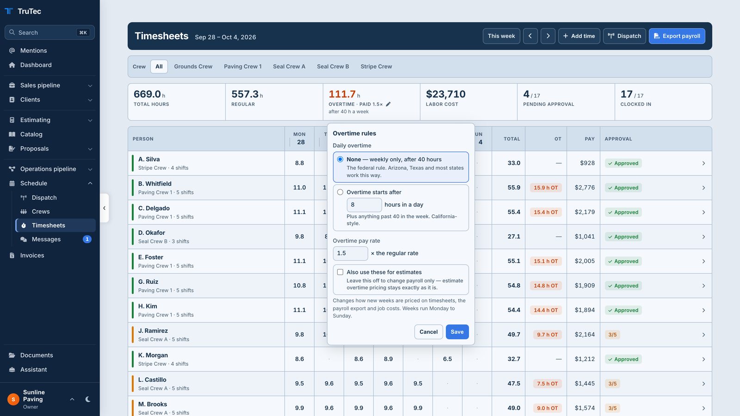
Task: Collapse the Schedule menu chevron
Action: [90, 183]
